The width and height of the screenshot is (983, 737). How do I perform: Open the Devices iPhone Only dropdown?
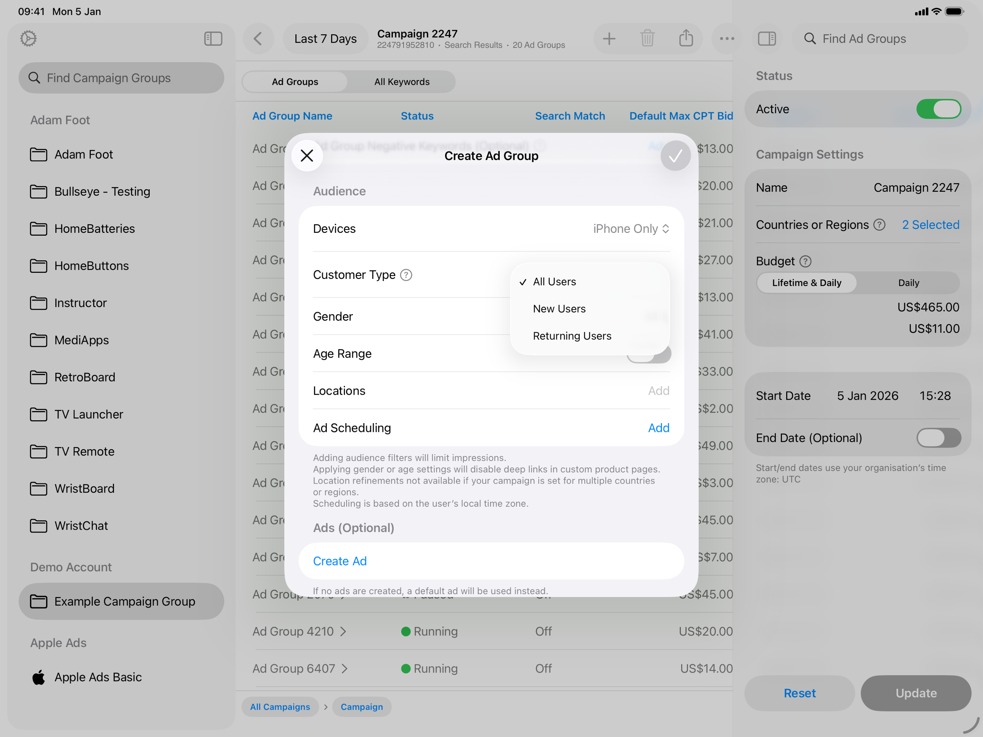631,229
